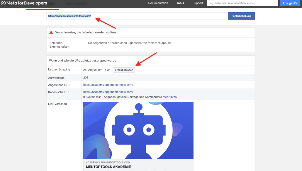Click the MENTORTOOLS AKADEMIE preview title
The image size is (302, 171).
click(108, 167)
